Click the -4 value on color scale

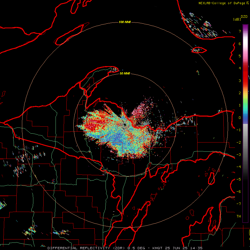(239, 167)
